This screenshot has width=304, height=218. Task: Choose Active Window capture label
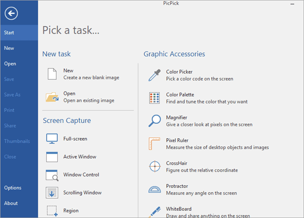(80, 157)
